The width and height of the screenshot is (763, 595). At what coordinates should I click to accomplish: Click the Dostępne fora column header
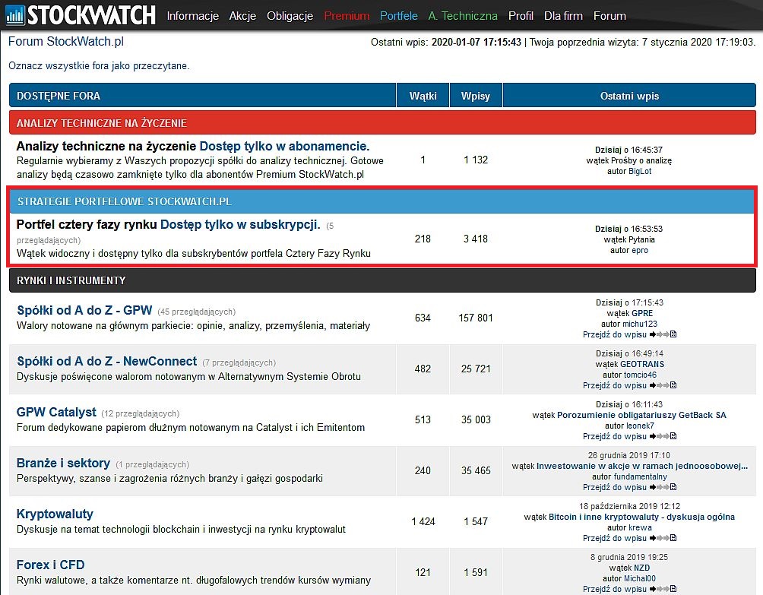click(x=202, y=95)
